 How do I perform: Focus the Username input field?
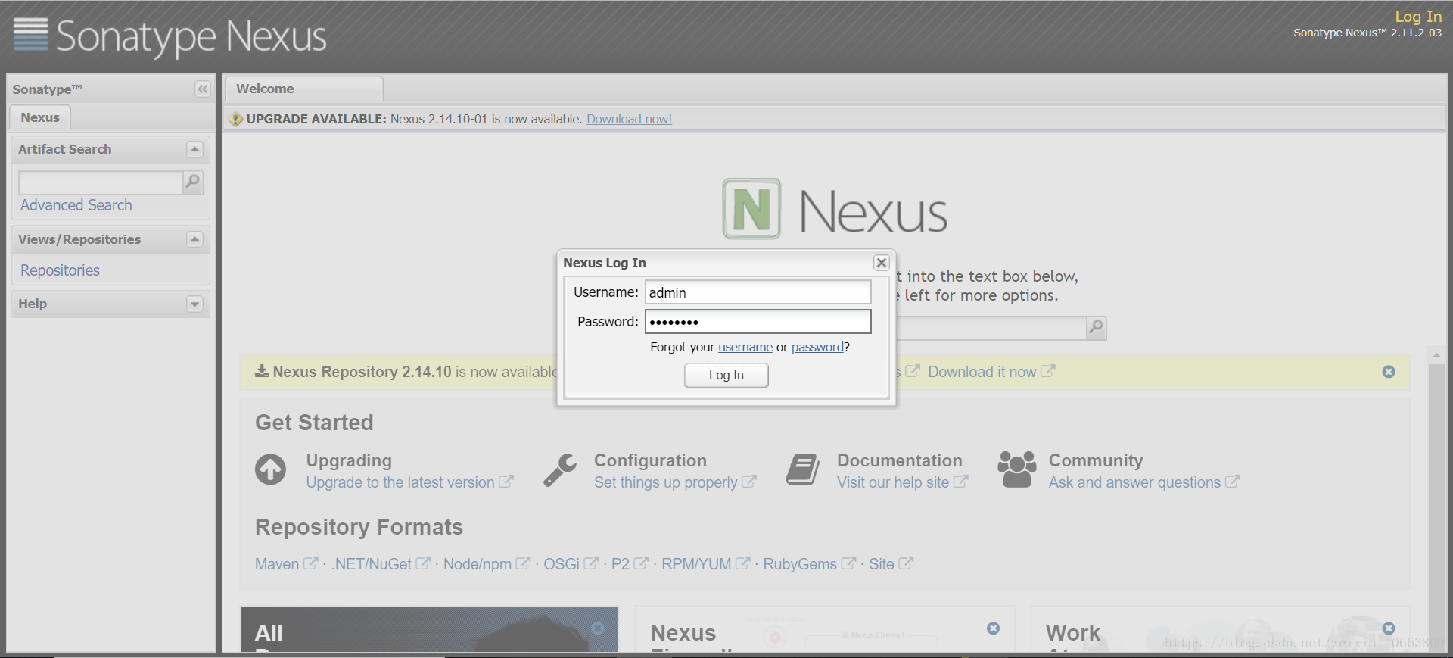(758, 292)
